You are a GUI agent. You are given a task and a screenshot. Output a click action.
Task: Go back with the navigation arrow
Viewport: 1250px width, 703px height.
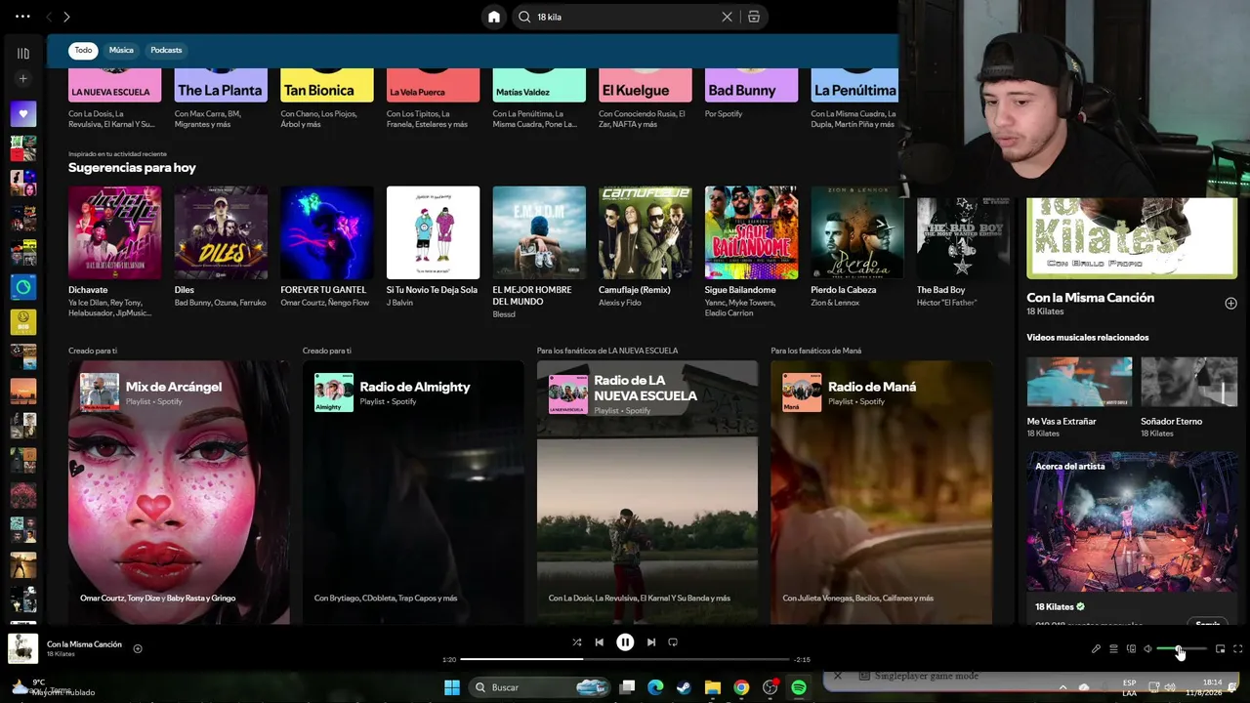(49, 17)
